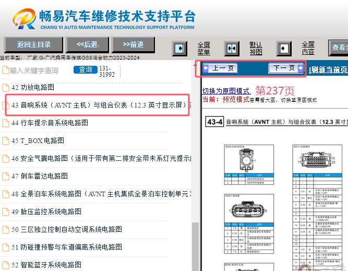
Task: Open 52 智能蓝牙系统电路图 entry
Action: (46, 265)
